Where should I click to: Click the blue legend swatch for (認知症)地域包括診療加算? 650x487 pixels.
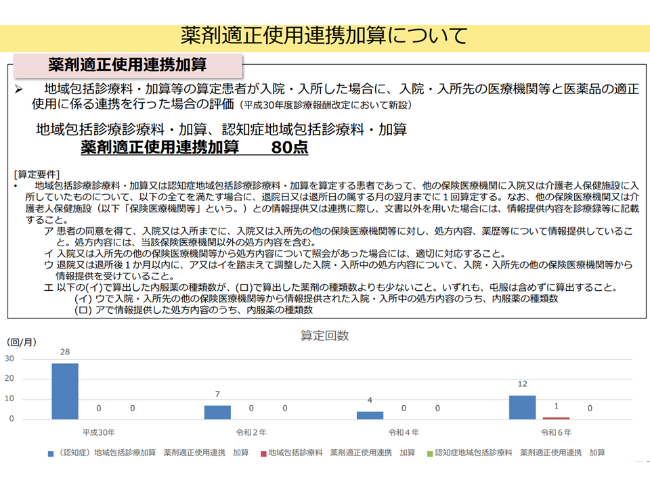(51, 454)
